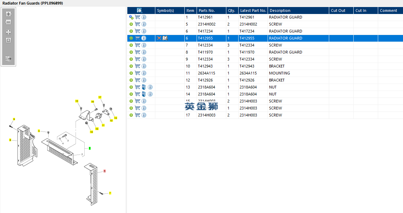Select callout 13 in the diagram
The image size is (403, 213).
116,118
